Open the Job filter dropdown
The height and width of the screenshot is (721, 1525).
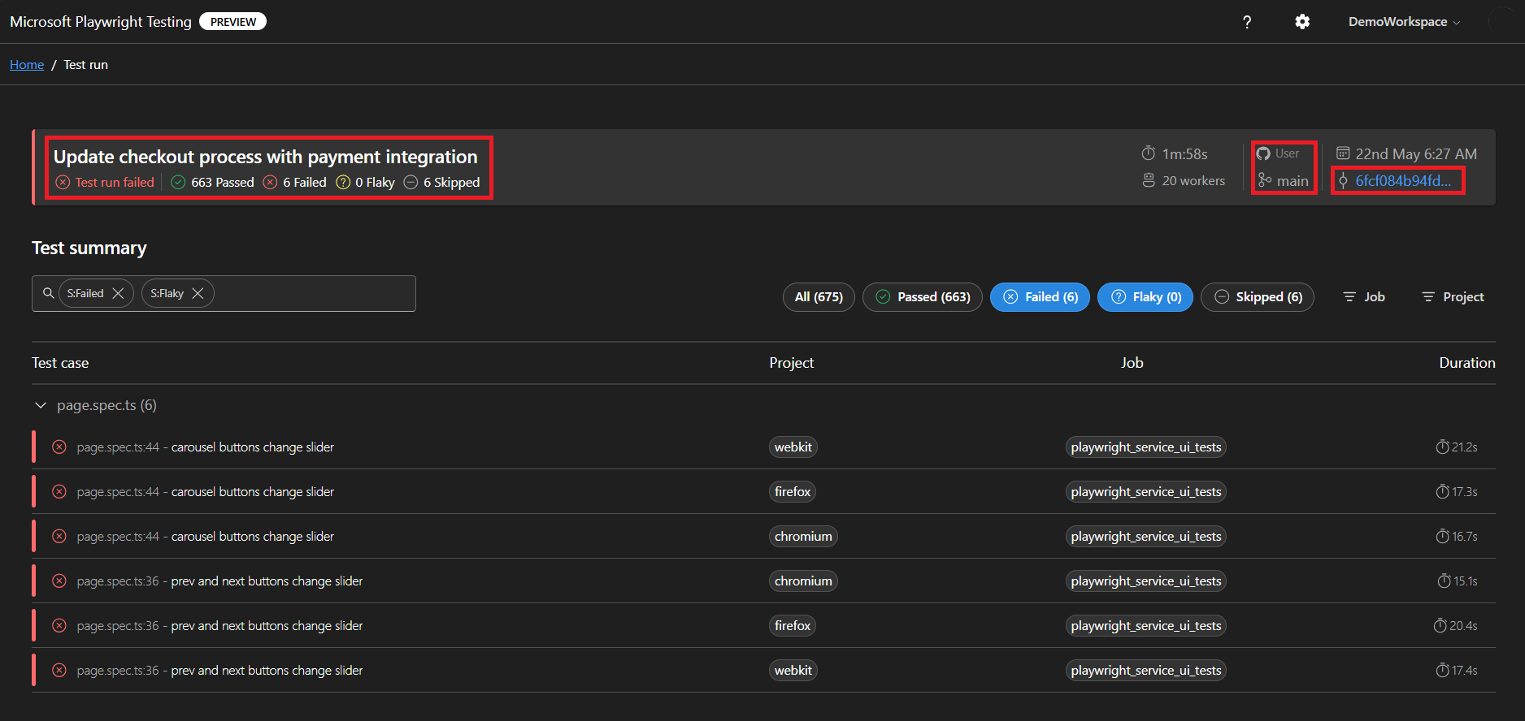[1363, 297]
